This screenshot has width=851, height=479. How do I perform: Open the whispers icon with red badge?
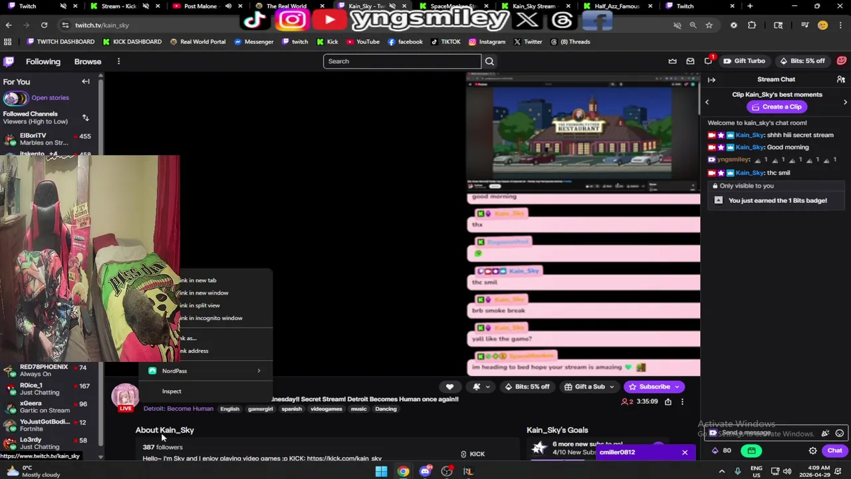(x=709, y=61)
